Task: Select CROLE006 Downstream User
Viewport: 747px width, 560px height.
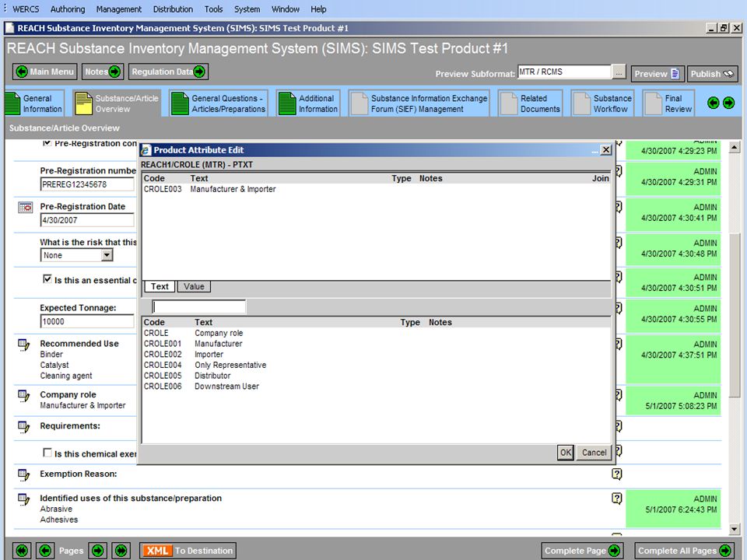Action: pyautogui.click(x=377, y=387)
